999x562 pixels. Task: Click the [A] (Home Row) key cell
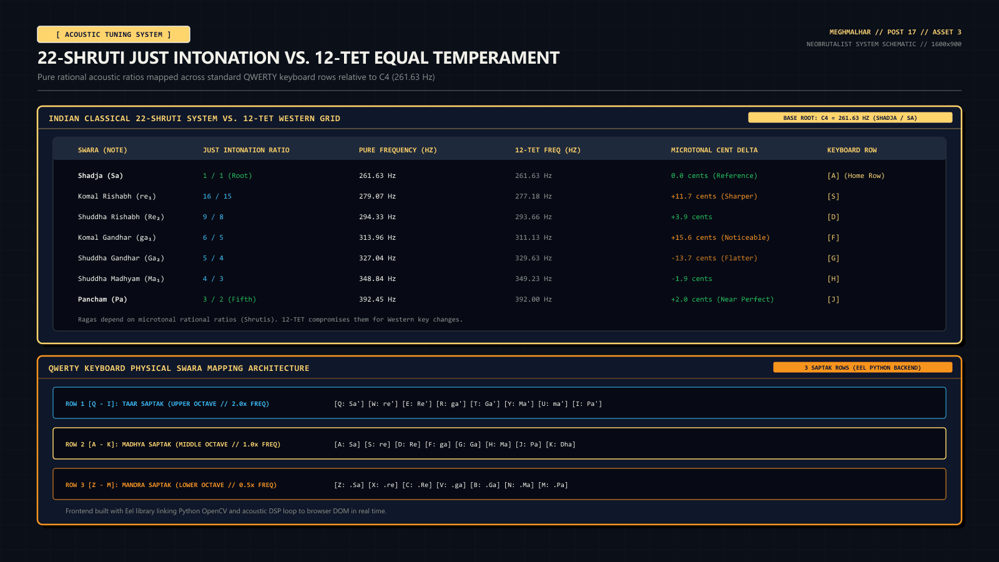856,175
